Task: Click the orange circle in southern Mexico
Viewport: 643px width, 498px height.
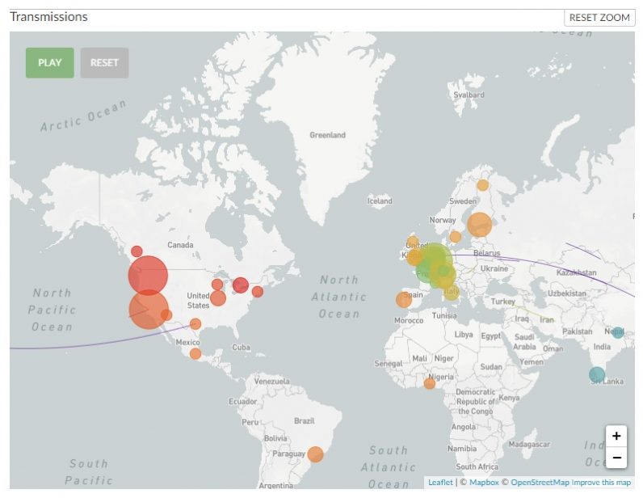Action: point(195,353)
